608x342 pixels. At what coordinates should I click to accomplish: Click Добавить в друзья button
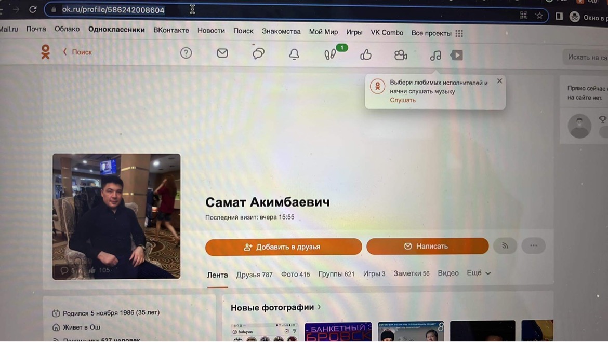pos(283,247)
